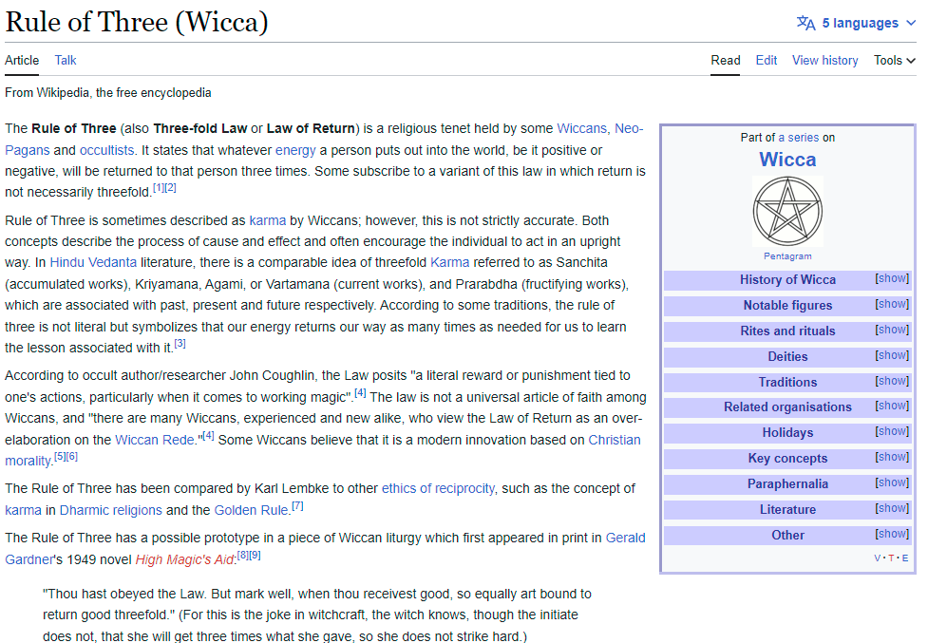Click citation reference [9]
947x643 pixels.
pos(255,556)
